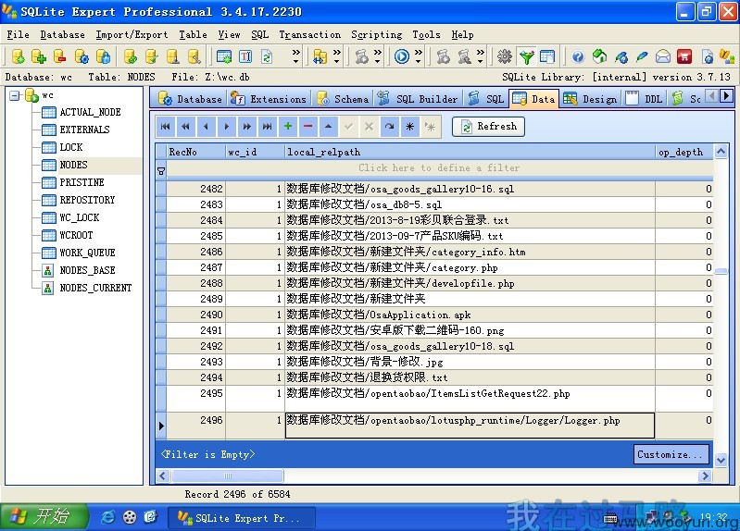Open the Import/Export menu
This screenshot has width=740, height=531.
tap(132, 34)
